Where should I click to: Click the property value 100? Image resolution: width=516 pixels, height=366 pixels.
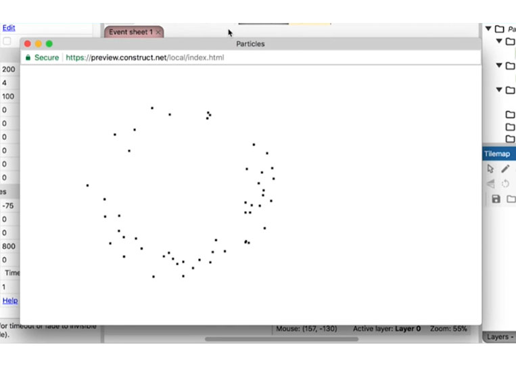(x=8, y=97)
